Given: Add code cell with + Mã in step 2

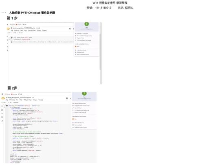Looking at the screenshot, I should [x=10, y=103].
